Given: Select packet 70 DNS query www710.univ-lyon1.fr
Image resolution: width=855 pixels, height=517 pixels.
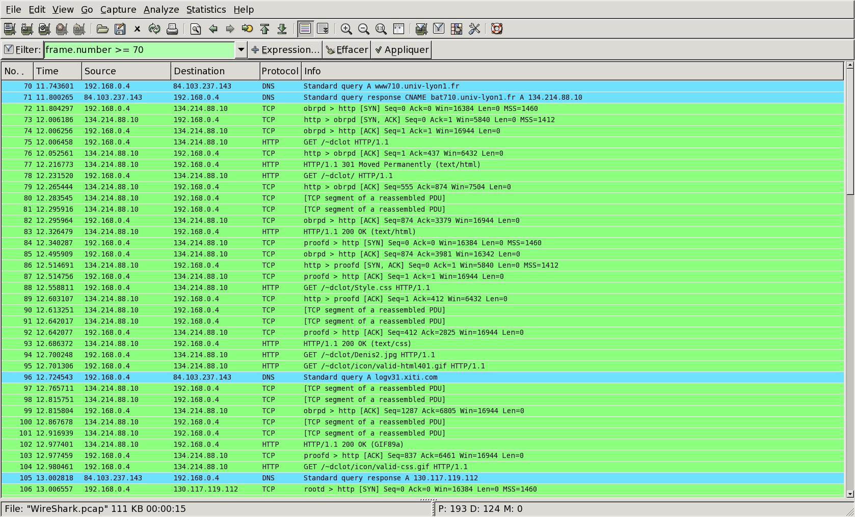Looking at the screenshot, I should [422, 86].
